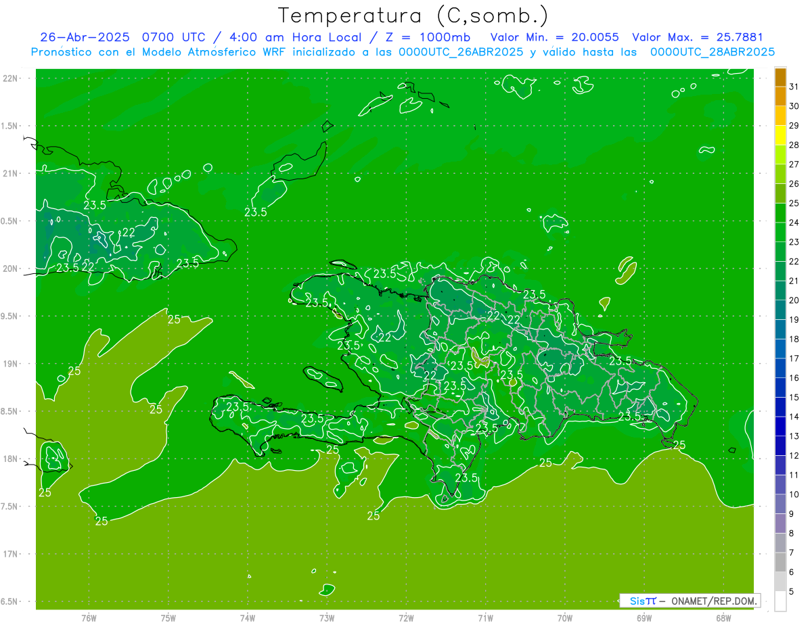Image resolution: width=812 pixels, height=627 pixels.
Task: Click the legend scale value '10'
Action: coord(794,494)
